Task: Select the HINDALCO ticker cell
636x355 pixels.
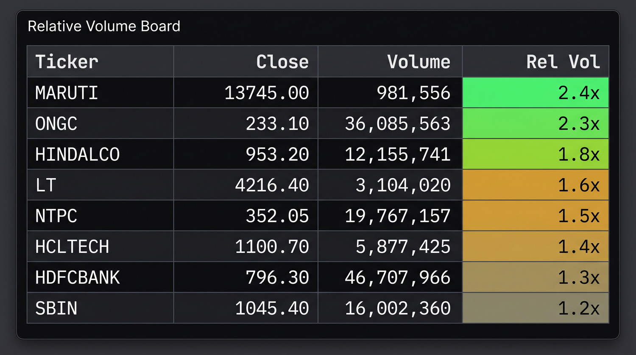Action: (x=100, y=154)
